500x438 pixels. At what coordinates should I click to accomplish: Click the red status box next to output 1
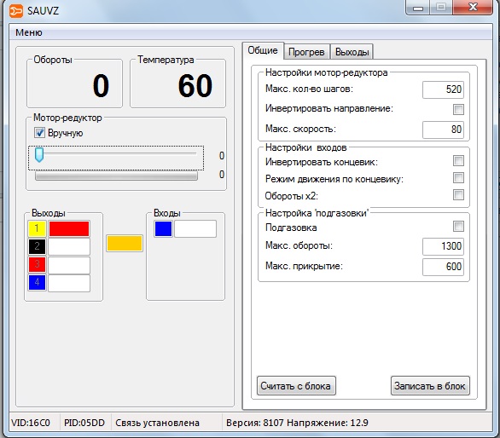coord(69,228)
